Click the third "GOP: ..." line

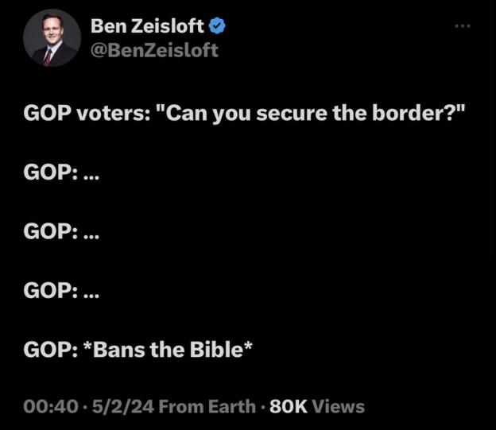tap(62, 290)
